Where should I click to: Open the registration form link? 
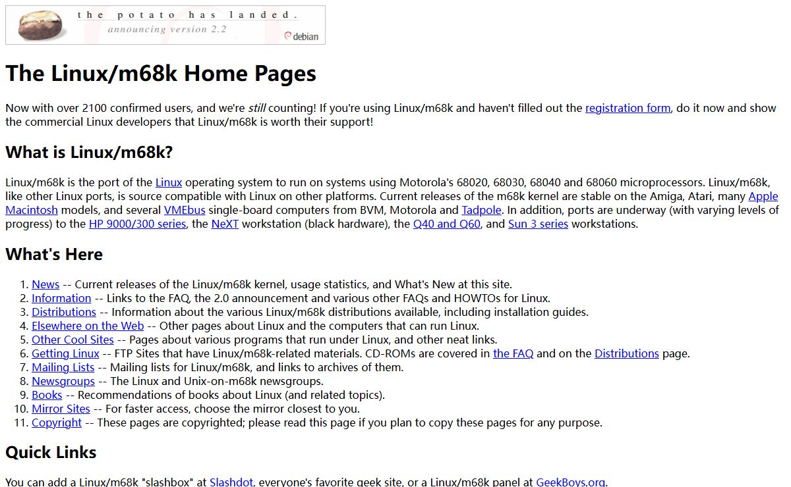pos(628,108)
